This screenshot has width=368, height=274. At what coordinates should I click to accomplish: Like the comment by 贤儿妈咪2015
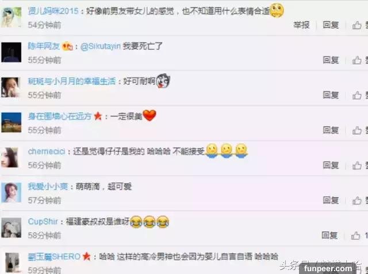tap(356, 25)
